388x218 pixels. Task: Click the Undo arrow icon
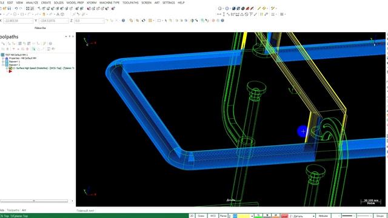16,8
